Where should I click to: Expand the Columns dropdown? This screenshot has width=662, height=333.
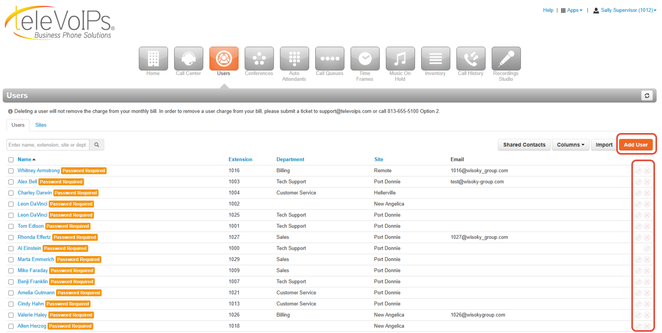pyautogui.click(x=570, y=145)
